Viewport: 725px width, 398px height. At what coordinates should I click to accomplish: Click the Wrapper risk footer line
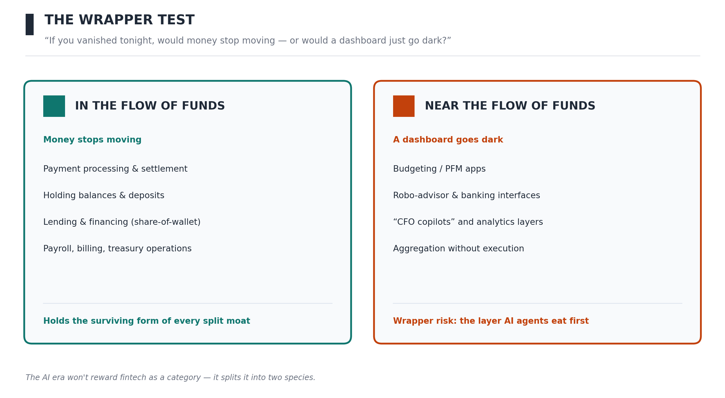coord(491,321)
